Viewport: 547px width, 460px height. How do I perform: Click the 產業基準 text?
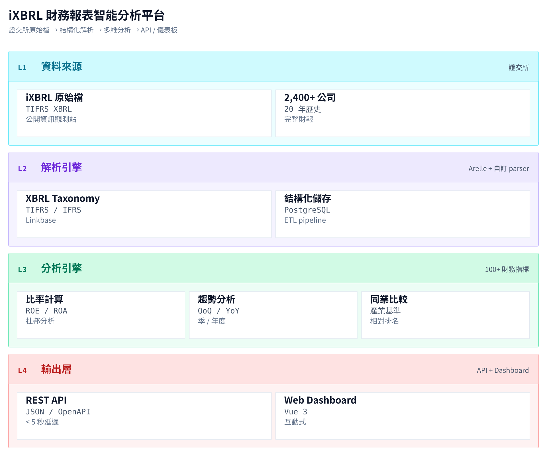pyautogui.click(x=385, y=311)
